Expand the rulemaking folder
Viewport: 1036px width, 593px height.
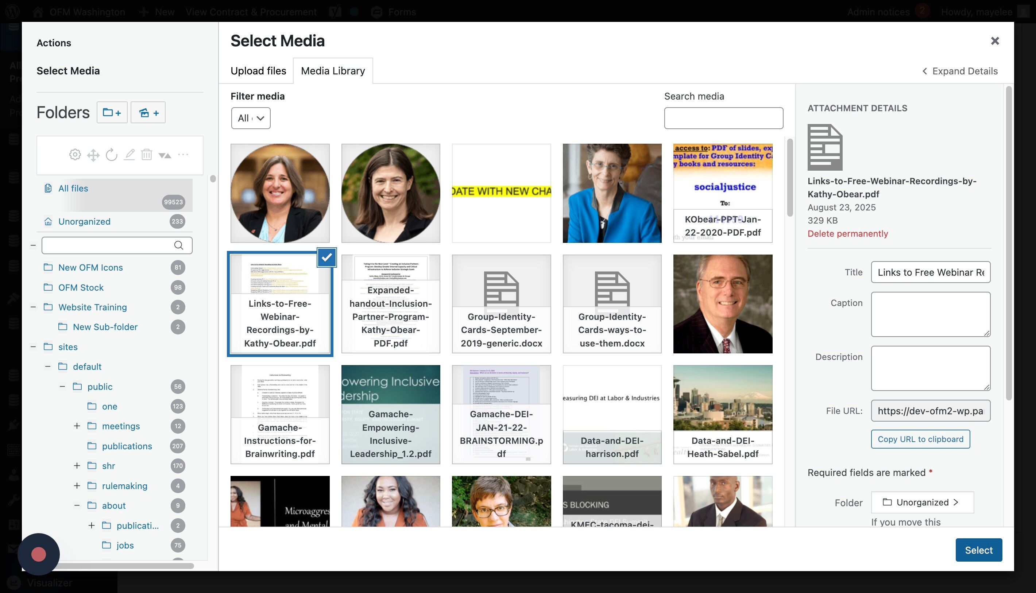pyautogui.click(x=77, y=485)
